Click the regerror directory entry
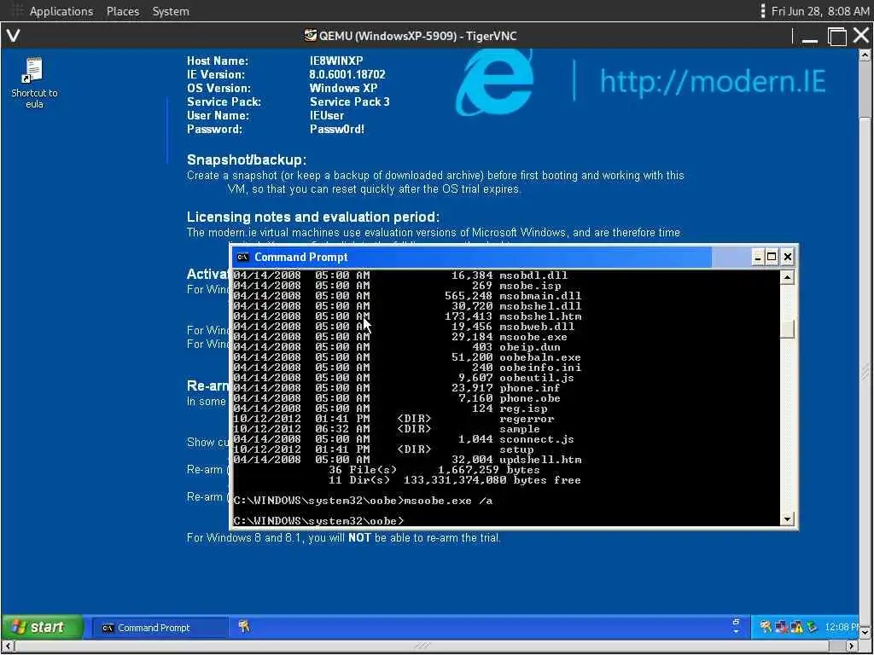 526,419
